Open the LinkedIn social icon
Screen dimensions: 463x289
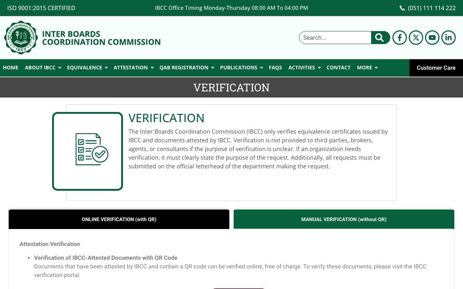coord(449,38)
